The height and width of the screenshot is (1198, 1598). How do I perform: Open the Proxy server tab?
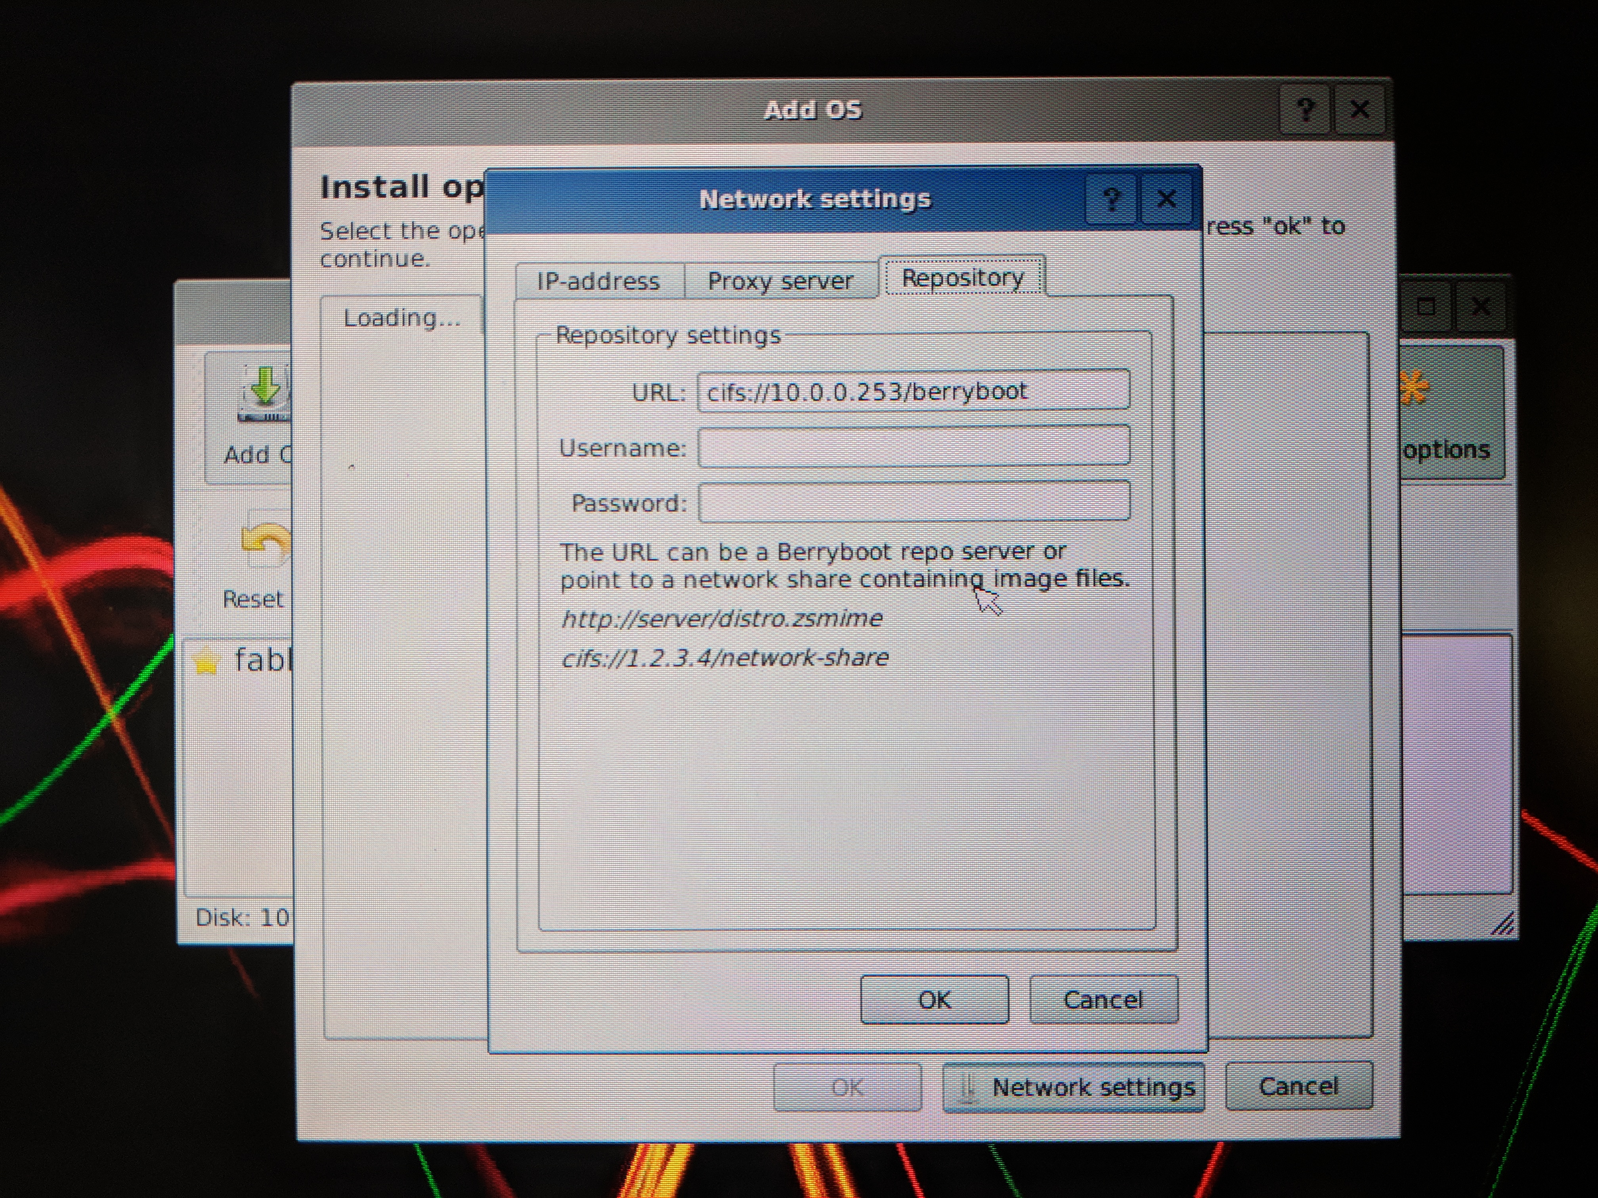[x=780, y=281]
